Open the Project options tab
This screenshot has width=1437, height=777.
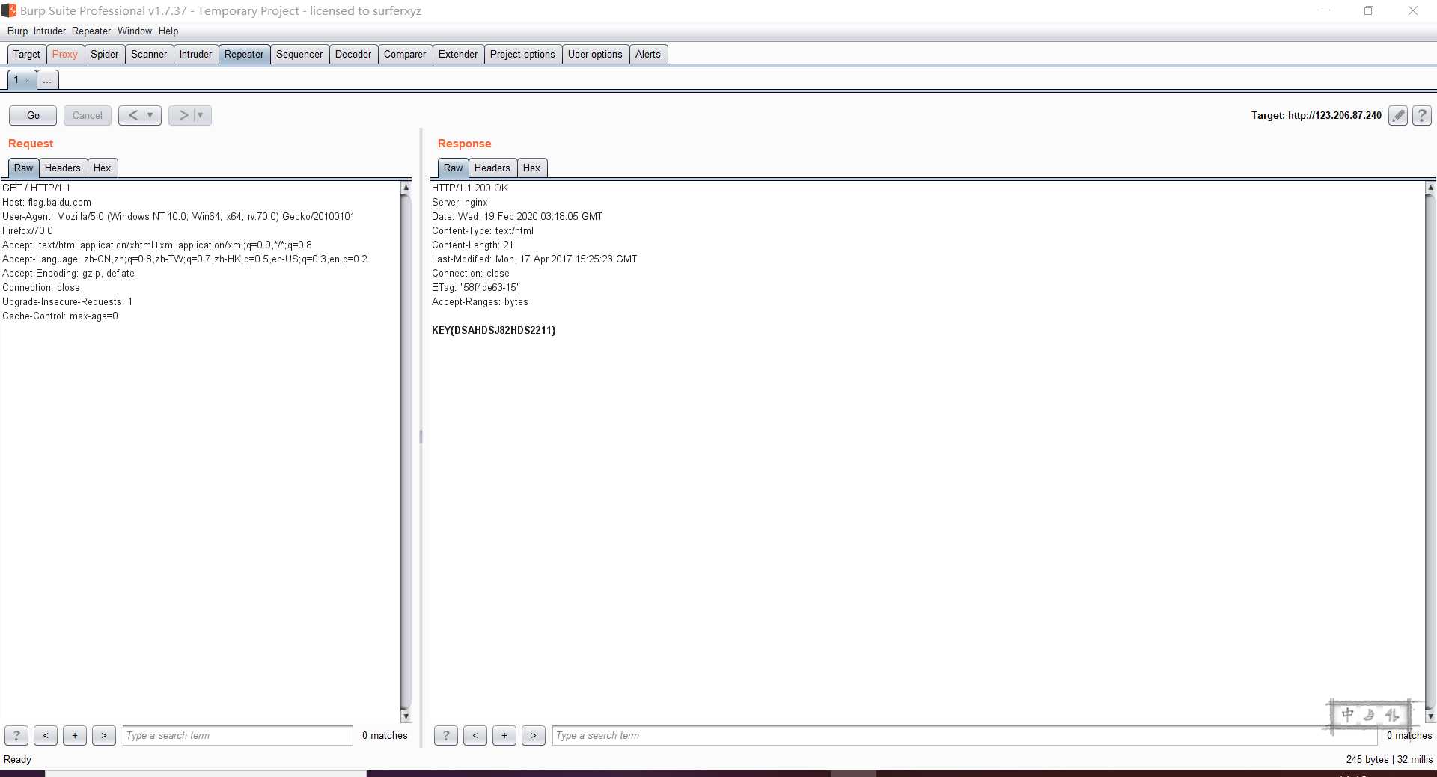tap(522, 55)
